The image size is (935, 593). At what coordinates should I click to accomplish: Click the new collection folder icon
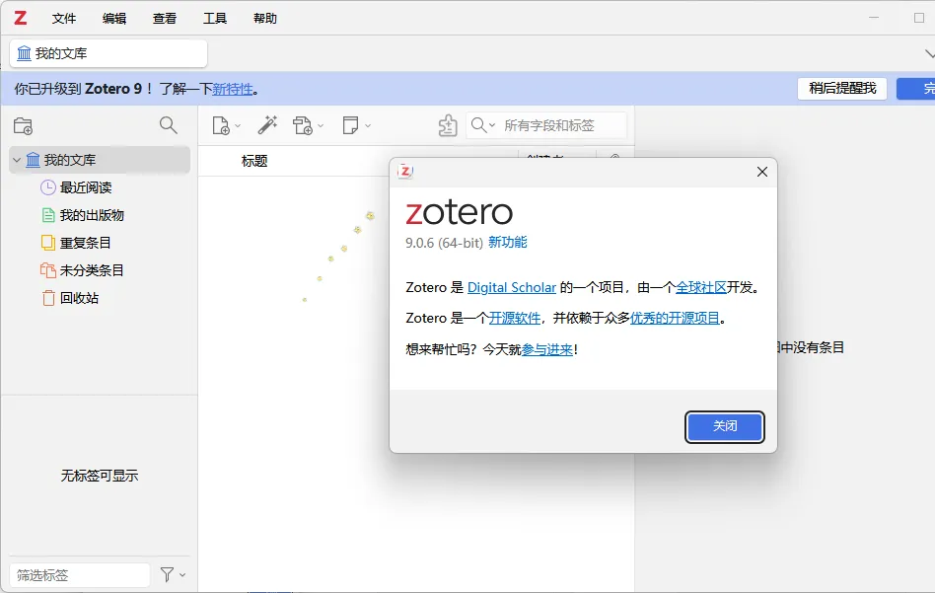point(24,126)
